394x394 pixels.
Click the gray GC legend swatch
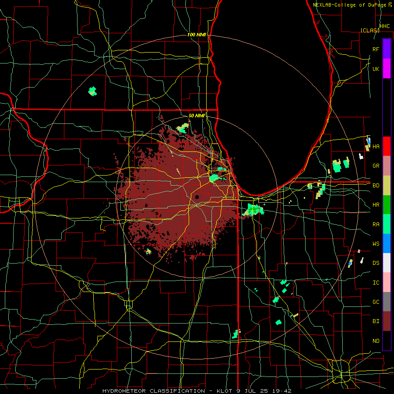click(387, 302)
